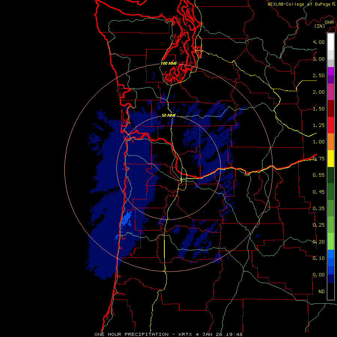337x337 pixels.
Task: Select the dark green swatch beside 0.55
Action: (331, 175)
